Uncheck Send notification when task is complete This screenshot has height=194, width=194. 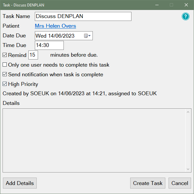point(5,74)
